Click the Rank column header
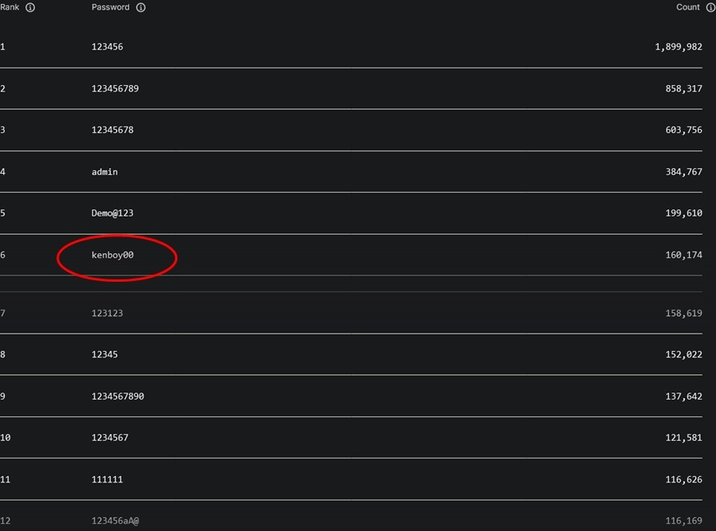Screen dimensions: 716x531 11,7
